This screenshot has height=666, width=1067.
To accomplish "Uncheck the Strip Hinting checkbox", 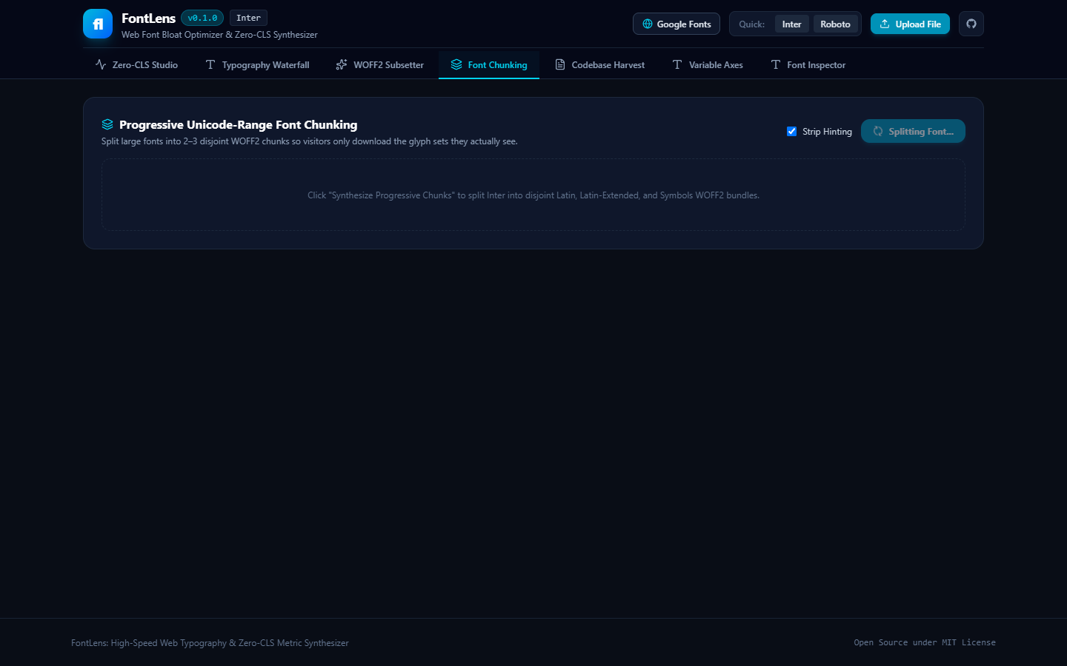I will [791, 131].
